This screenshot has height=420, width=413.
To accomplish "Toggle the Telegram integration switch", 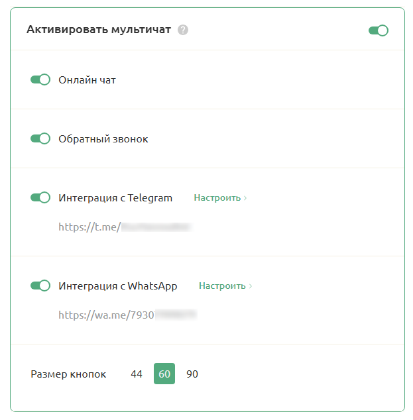I will click(40, 197).
